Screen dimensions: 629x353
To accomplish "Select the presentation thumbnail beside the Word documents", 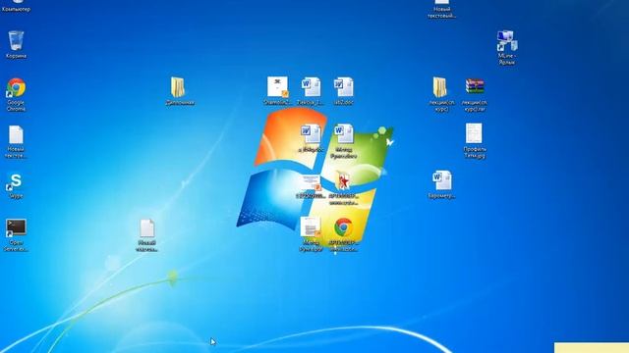I will [278, 87].
